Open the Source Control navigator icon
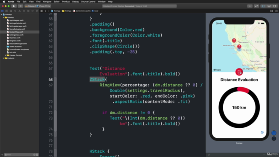This screenshot has width=279, height=157. (7, 11)
